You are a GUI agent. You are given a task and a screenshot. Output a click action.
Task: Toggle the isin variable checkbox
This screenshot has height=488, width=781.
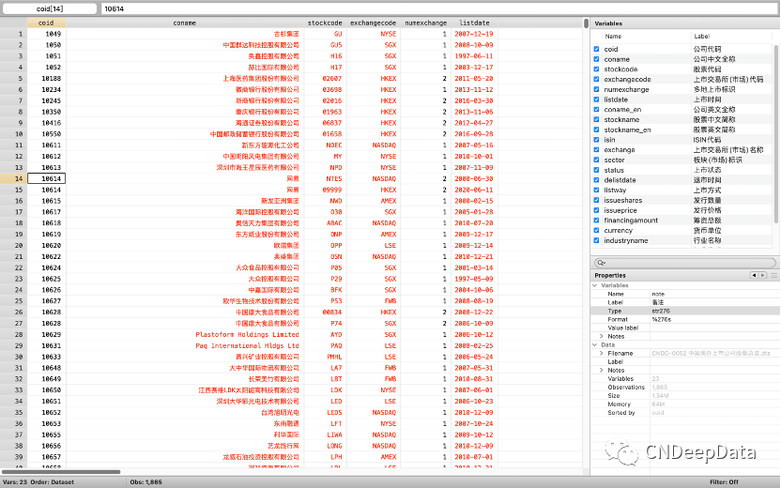click(x=596, y=140)
